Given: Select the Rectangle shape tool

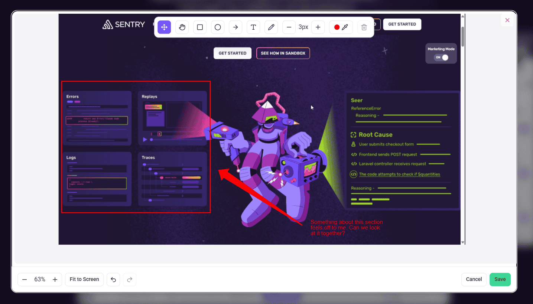Looking at the screenshot, I should click(x=200, y=27).
